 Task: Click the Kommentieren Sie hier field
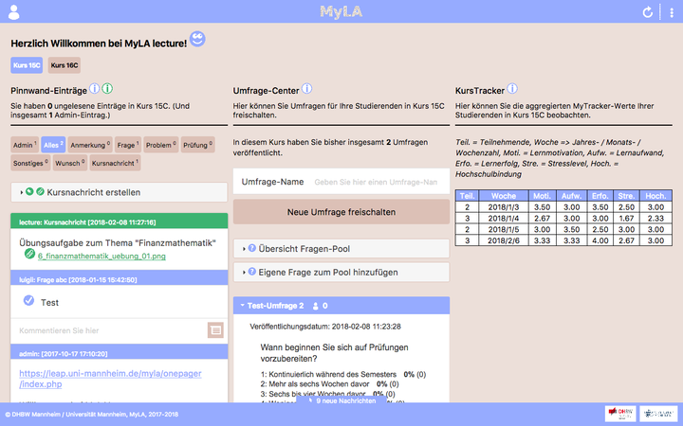109,330
